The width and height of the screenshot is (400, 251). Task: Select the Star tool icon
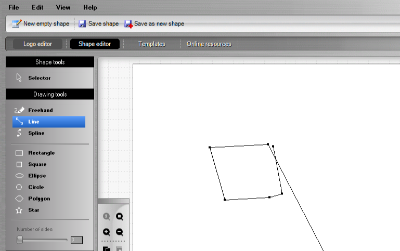tap(19, 210)
